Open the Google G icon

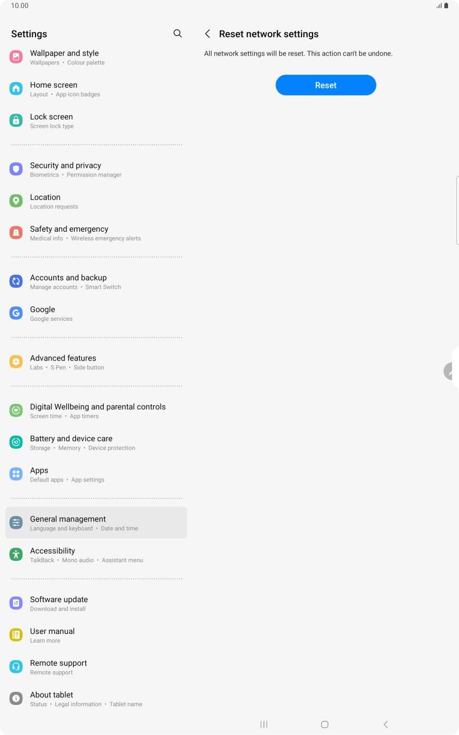(x=16, y=313)
